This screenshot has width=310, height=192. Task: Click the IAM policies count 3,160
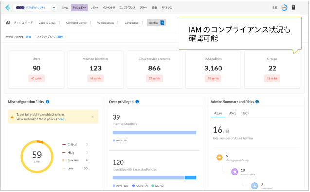coord(213,69)
